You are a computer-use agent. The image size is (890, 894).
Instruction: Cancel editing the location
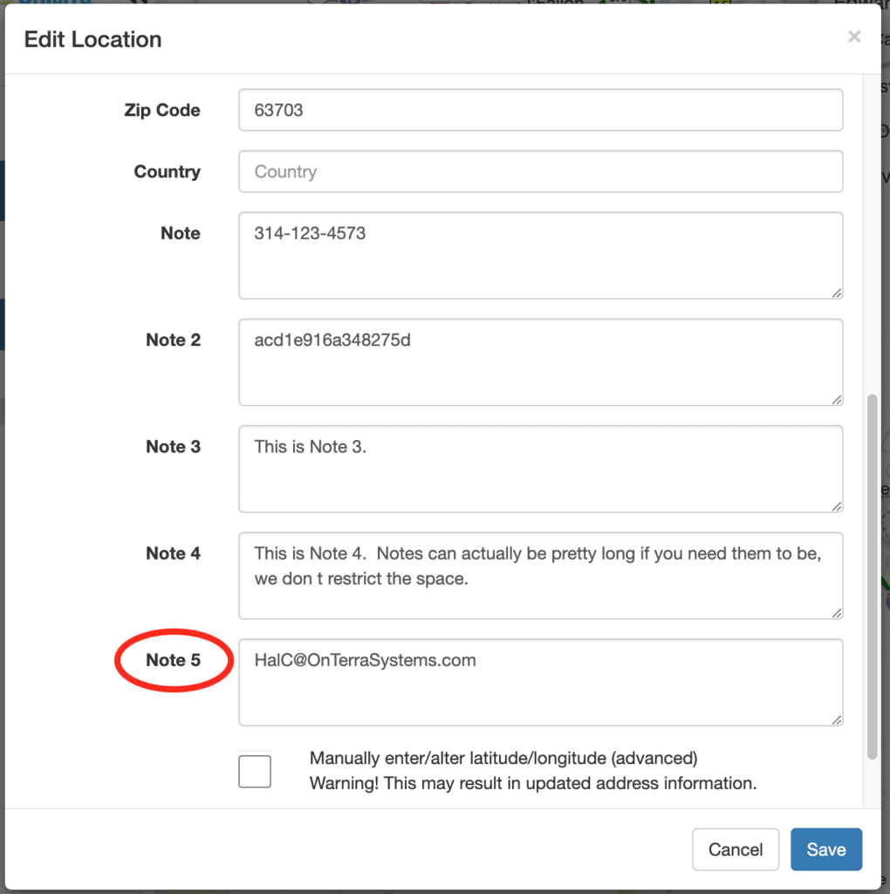pos(735,849)
